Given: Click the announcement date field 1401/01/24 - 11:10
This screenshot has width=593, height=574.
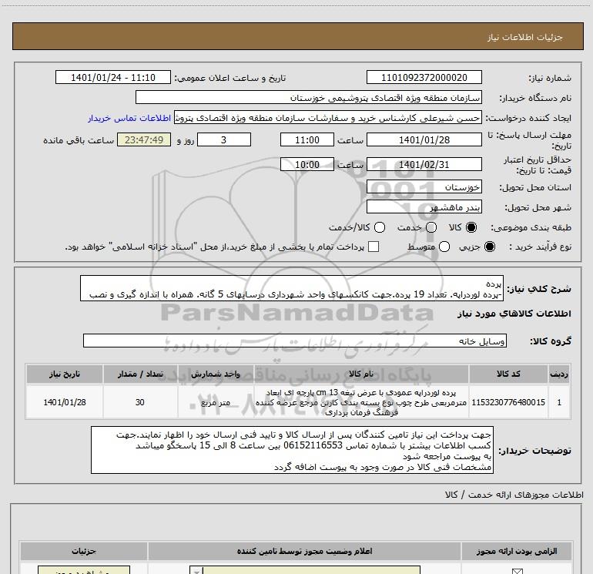Looking at the screenshot, I should coord(113,77).
